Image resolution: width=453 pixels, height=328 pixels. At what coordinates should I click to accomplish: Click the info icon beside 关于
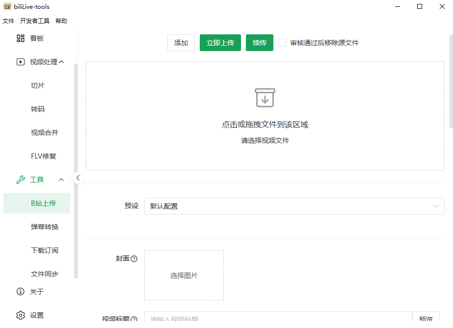pos(21,292)
